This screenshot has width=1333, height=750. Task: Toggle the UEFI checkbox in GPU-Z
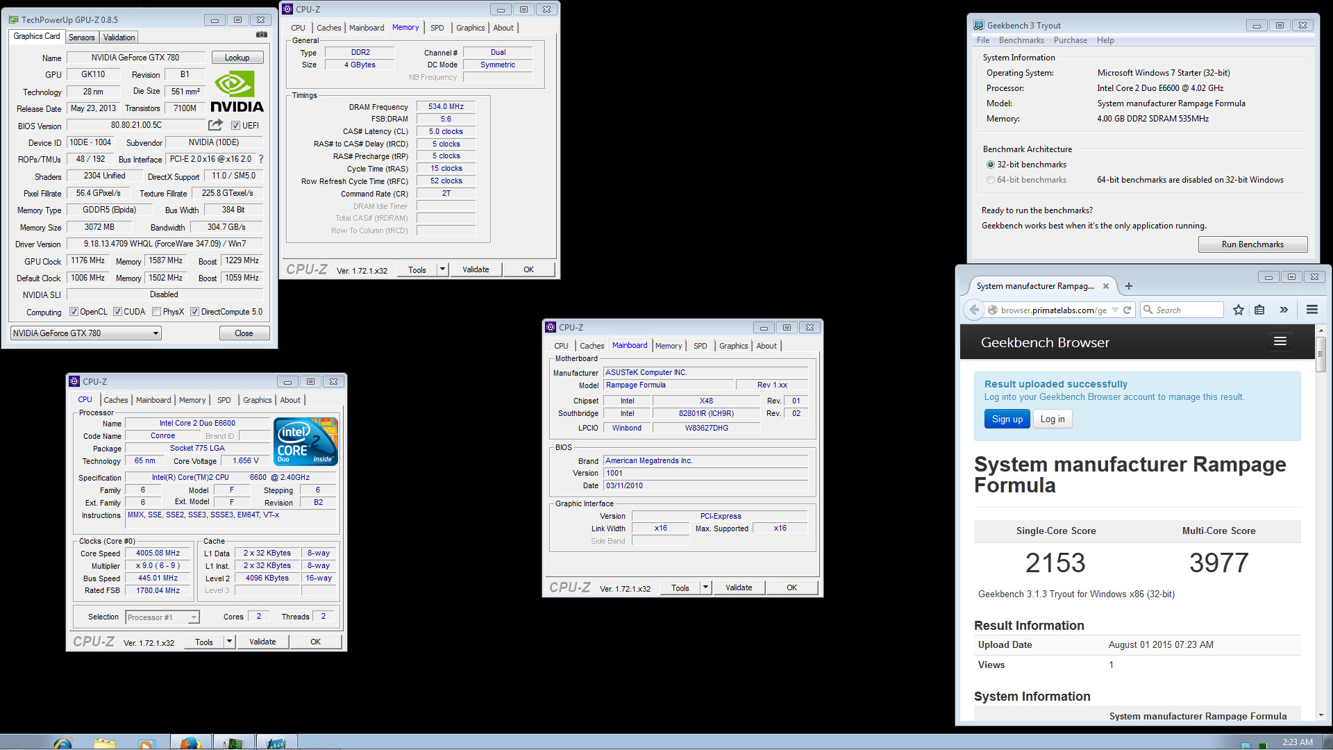pyautogui.click(x=236, y=126)
